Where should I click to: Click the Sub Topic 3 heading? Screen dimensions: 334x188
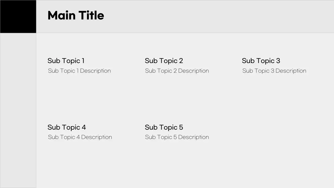261,61
